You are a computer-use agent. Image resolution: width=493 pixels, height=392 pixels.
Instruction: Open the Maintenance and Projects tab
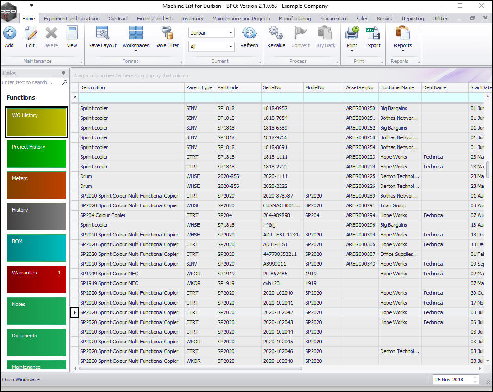241,19
